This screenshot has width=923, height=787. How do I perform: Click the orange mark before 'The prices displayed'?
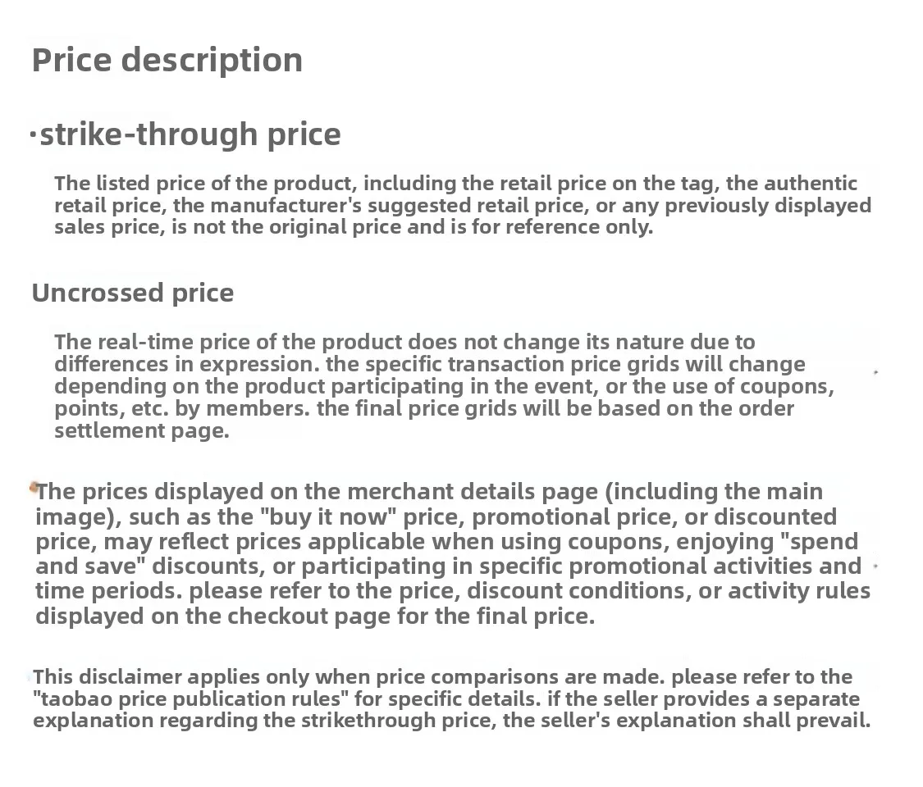tap(33, 487)
